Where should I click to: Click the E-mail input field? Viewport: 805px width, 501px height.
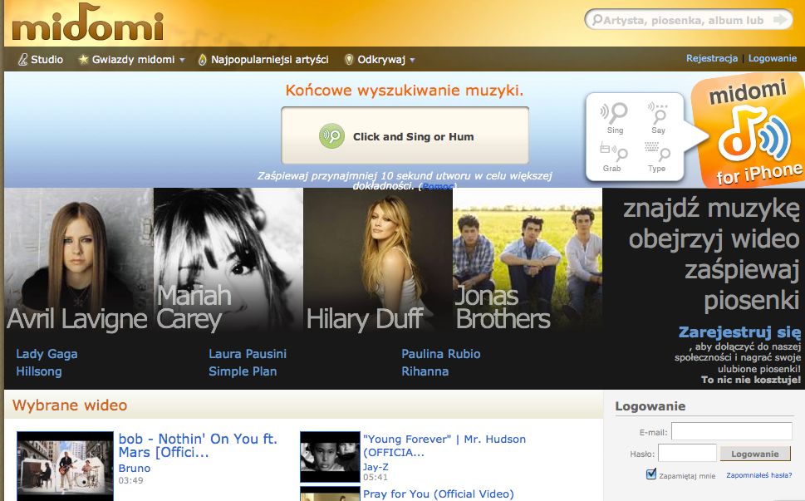click(x=732, y=431)
